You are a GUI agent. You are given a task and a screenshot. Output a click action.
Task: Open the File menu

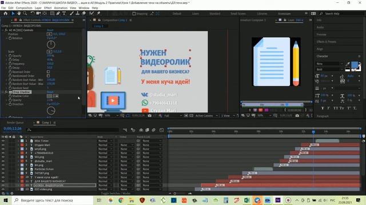(3, 8)
